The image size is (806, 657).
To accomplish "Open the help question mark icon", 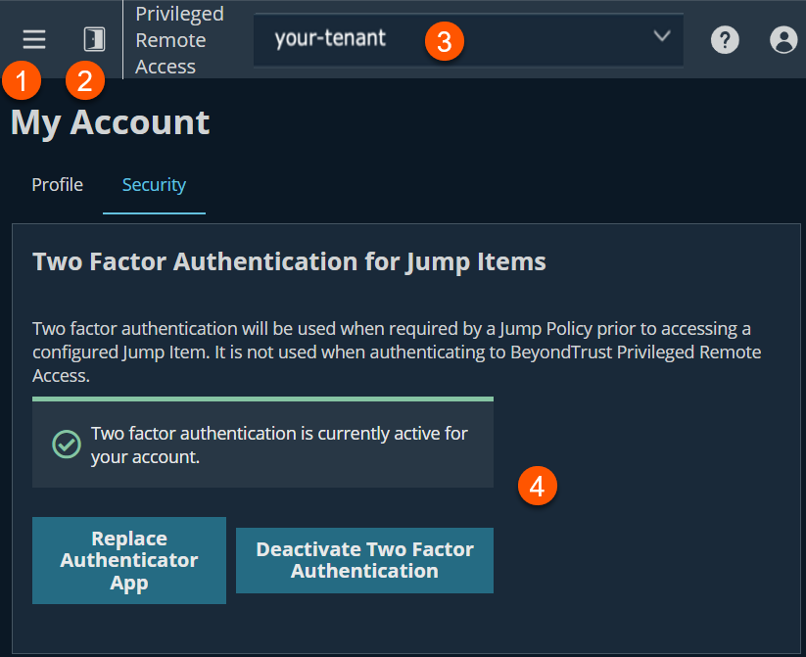I will pos(725,39).
